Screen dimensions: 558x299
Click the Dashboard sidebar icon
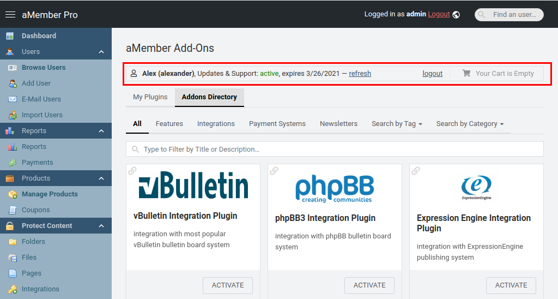coord(10,36)
